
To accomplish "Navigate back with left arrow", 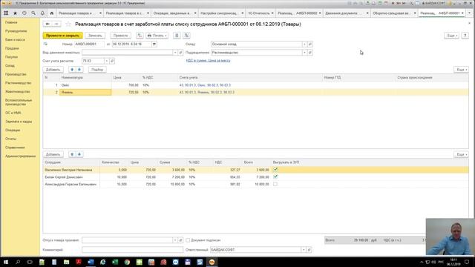I will pos(47,24).
